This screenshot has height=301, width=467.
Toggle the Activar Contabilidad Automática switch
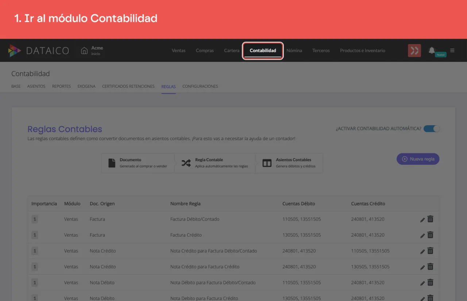pos(432,129)
